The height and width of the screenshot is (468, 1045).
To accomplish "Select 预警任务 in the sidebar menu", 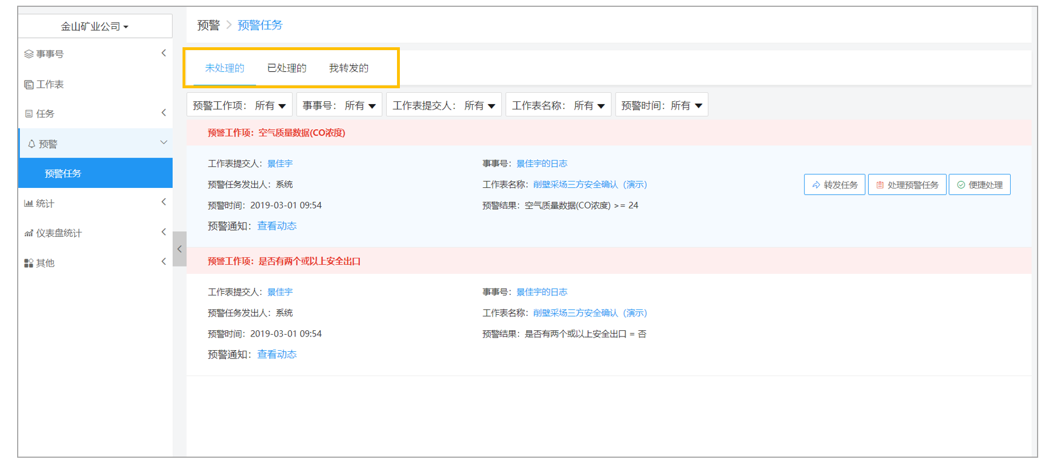I will 95,173.
